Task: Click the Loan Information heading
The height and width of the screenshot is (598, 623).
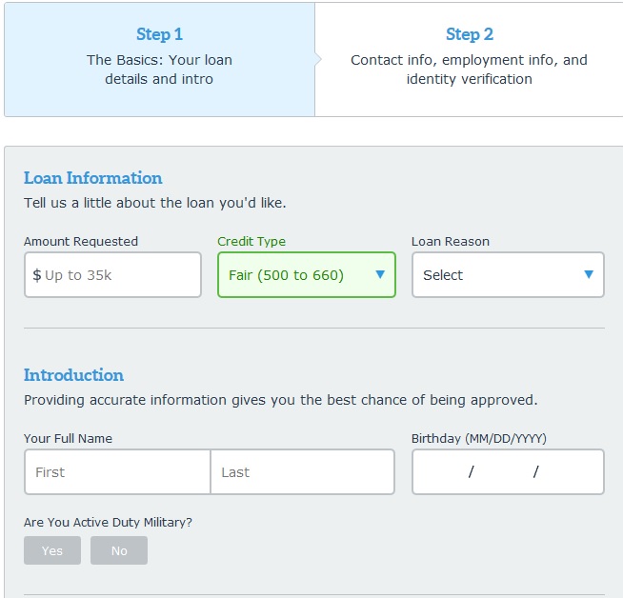Action: pos(93,178)
